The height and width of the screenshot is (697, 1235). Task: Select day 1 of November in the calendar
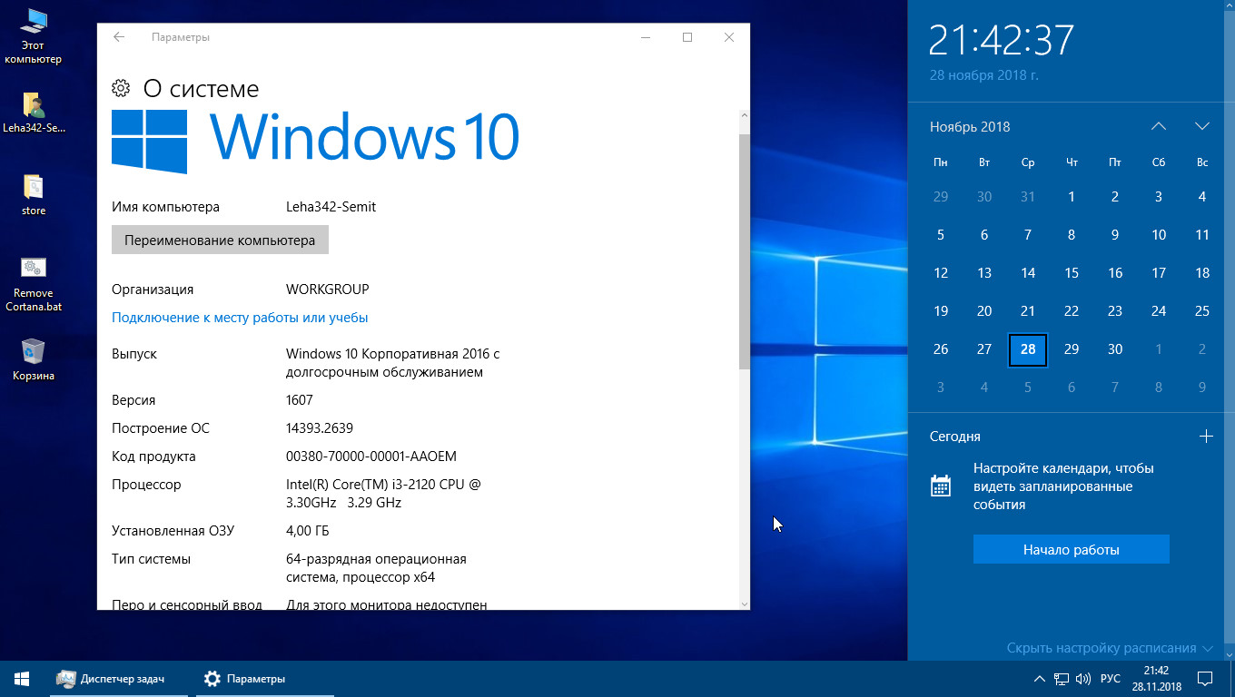pyautogui.click(x=1072, y=197)
